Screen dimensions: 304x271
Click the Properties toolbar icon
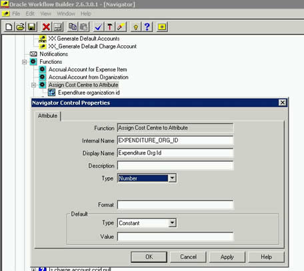58,27
